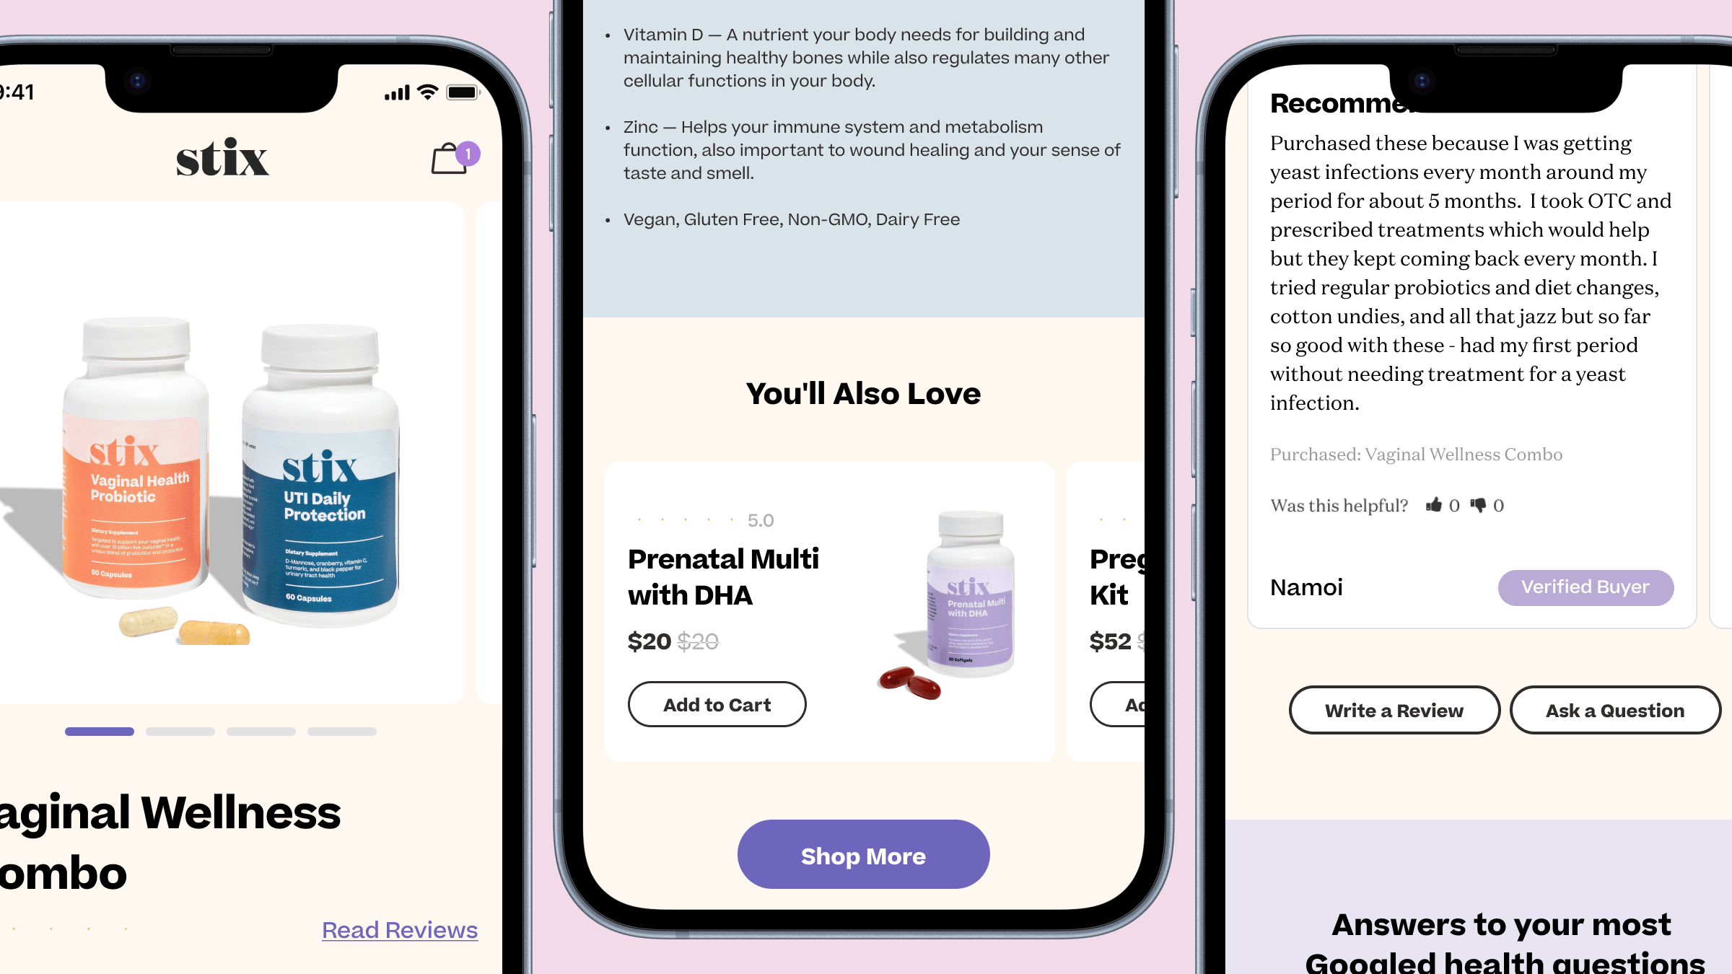
Task: Click the active carousel dot indicator
Action: [x=100, y=730]
